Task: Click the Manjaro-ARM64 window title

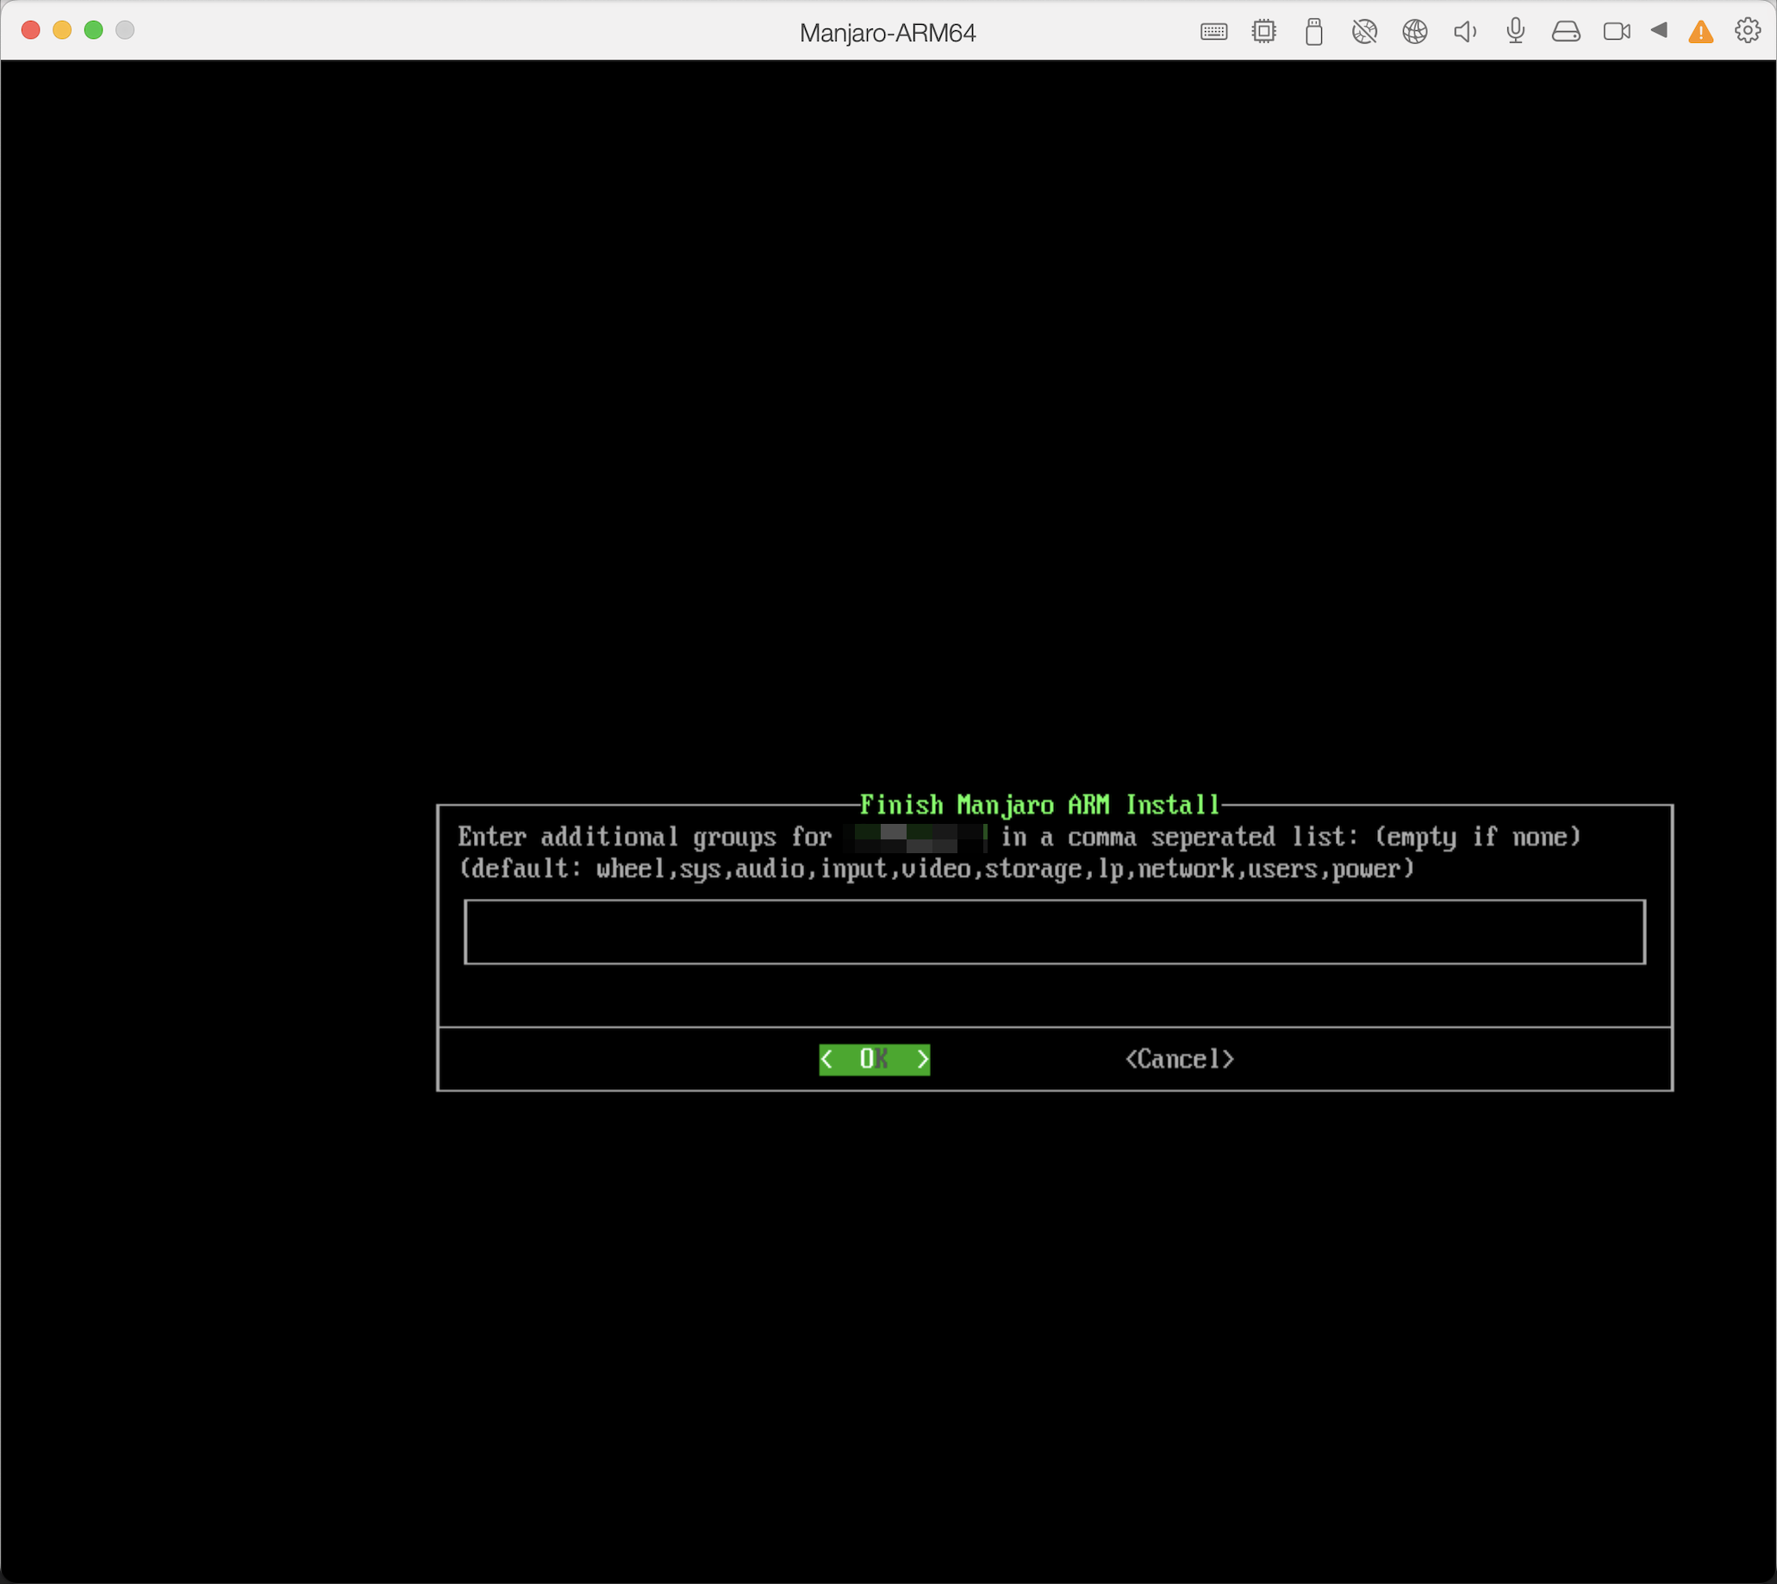Action: [x=888, y=33]
